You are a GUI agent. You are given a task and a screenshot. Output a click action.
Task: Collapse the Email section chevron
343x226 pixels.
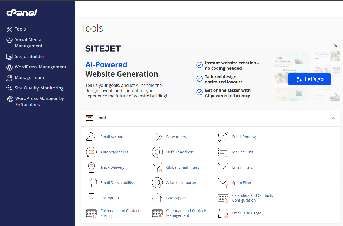click(333, 118)
